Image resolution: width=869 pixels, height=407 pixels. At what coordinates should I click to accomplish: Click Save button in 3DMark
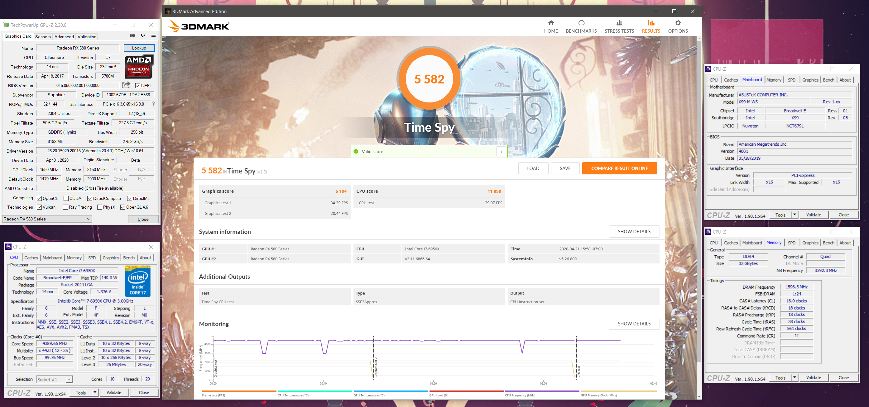[x=565, y=168]
